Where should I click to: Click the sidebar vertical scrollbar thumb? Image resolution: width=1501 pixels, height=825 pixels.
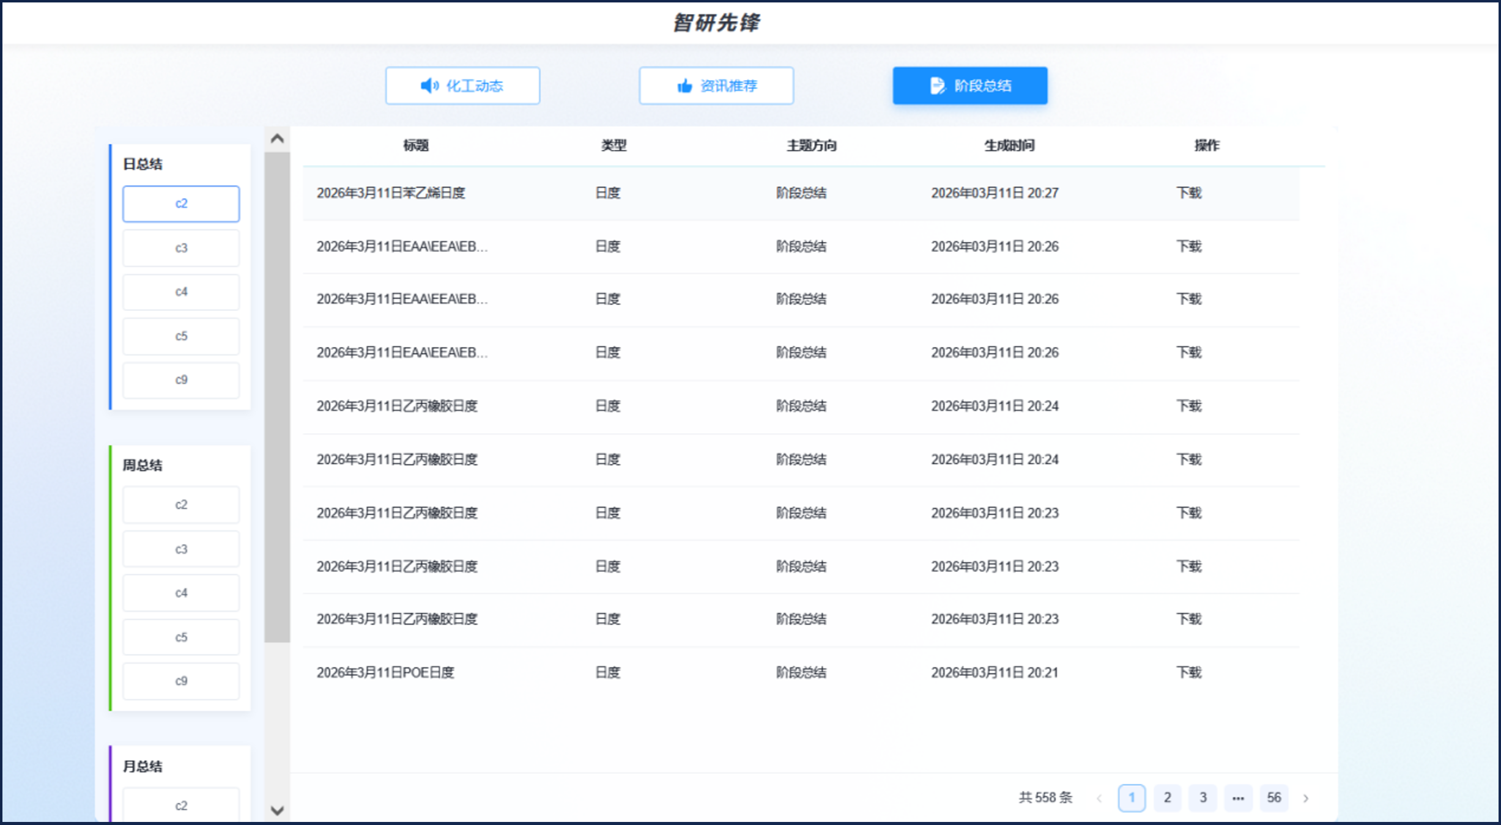pos(277,397)
